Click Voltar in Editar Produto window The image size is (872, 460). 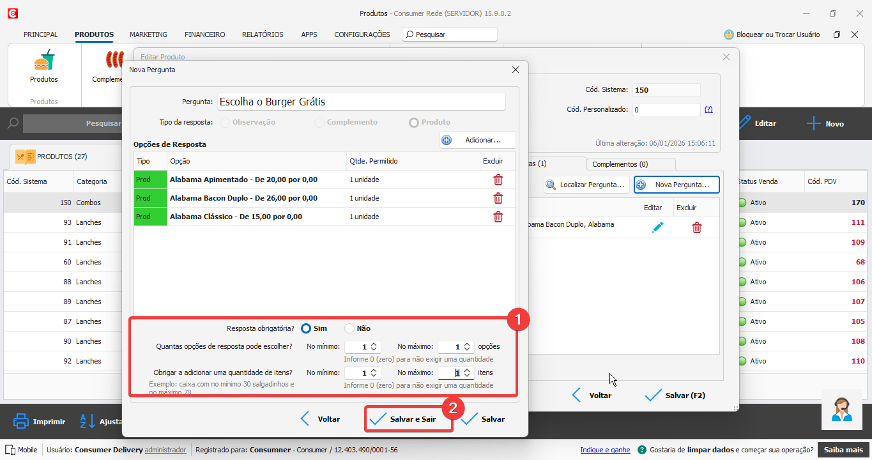coord(592,395)
